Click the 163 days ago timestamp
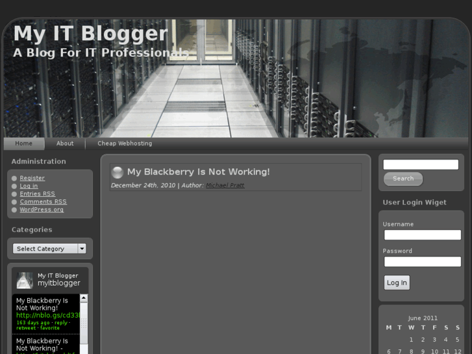The width and height of the screenshot is (472, 354). pos(33,323)
